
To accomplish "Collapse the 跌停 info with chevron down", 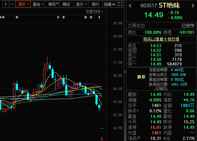I will pos(161,89).
